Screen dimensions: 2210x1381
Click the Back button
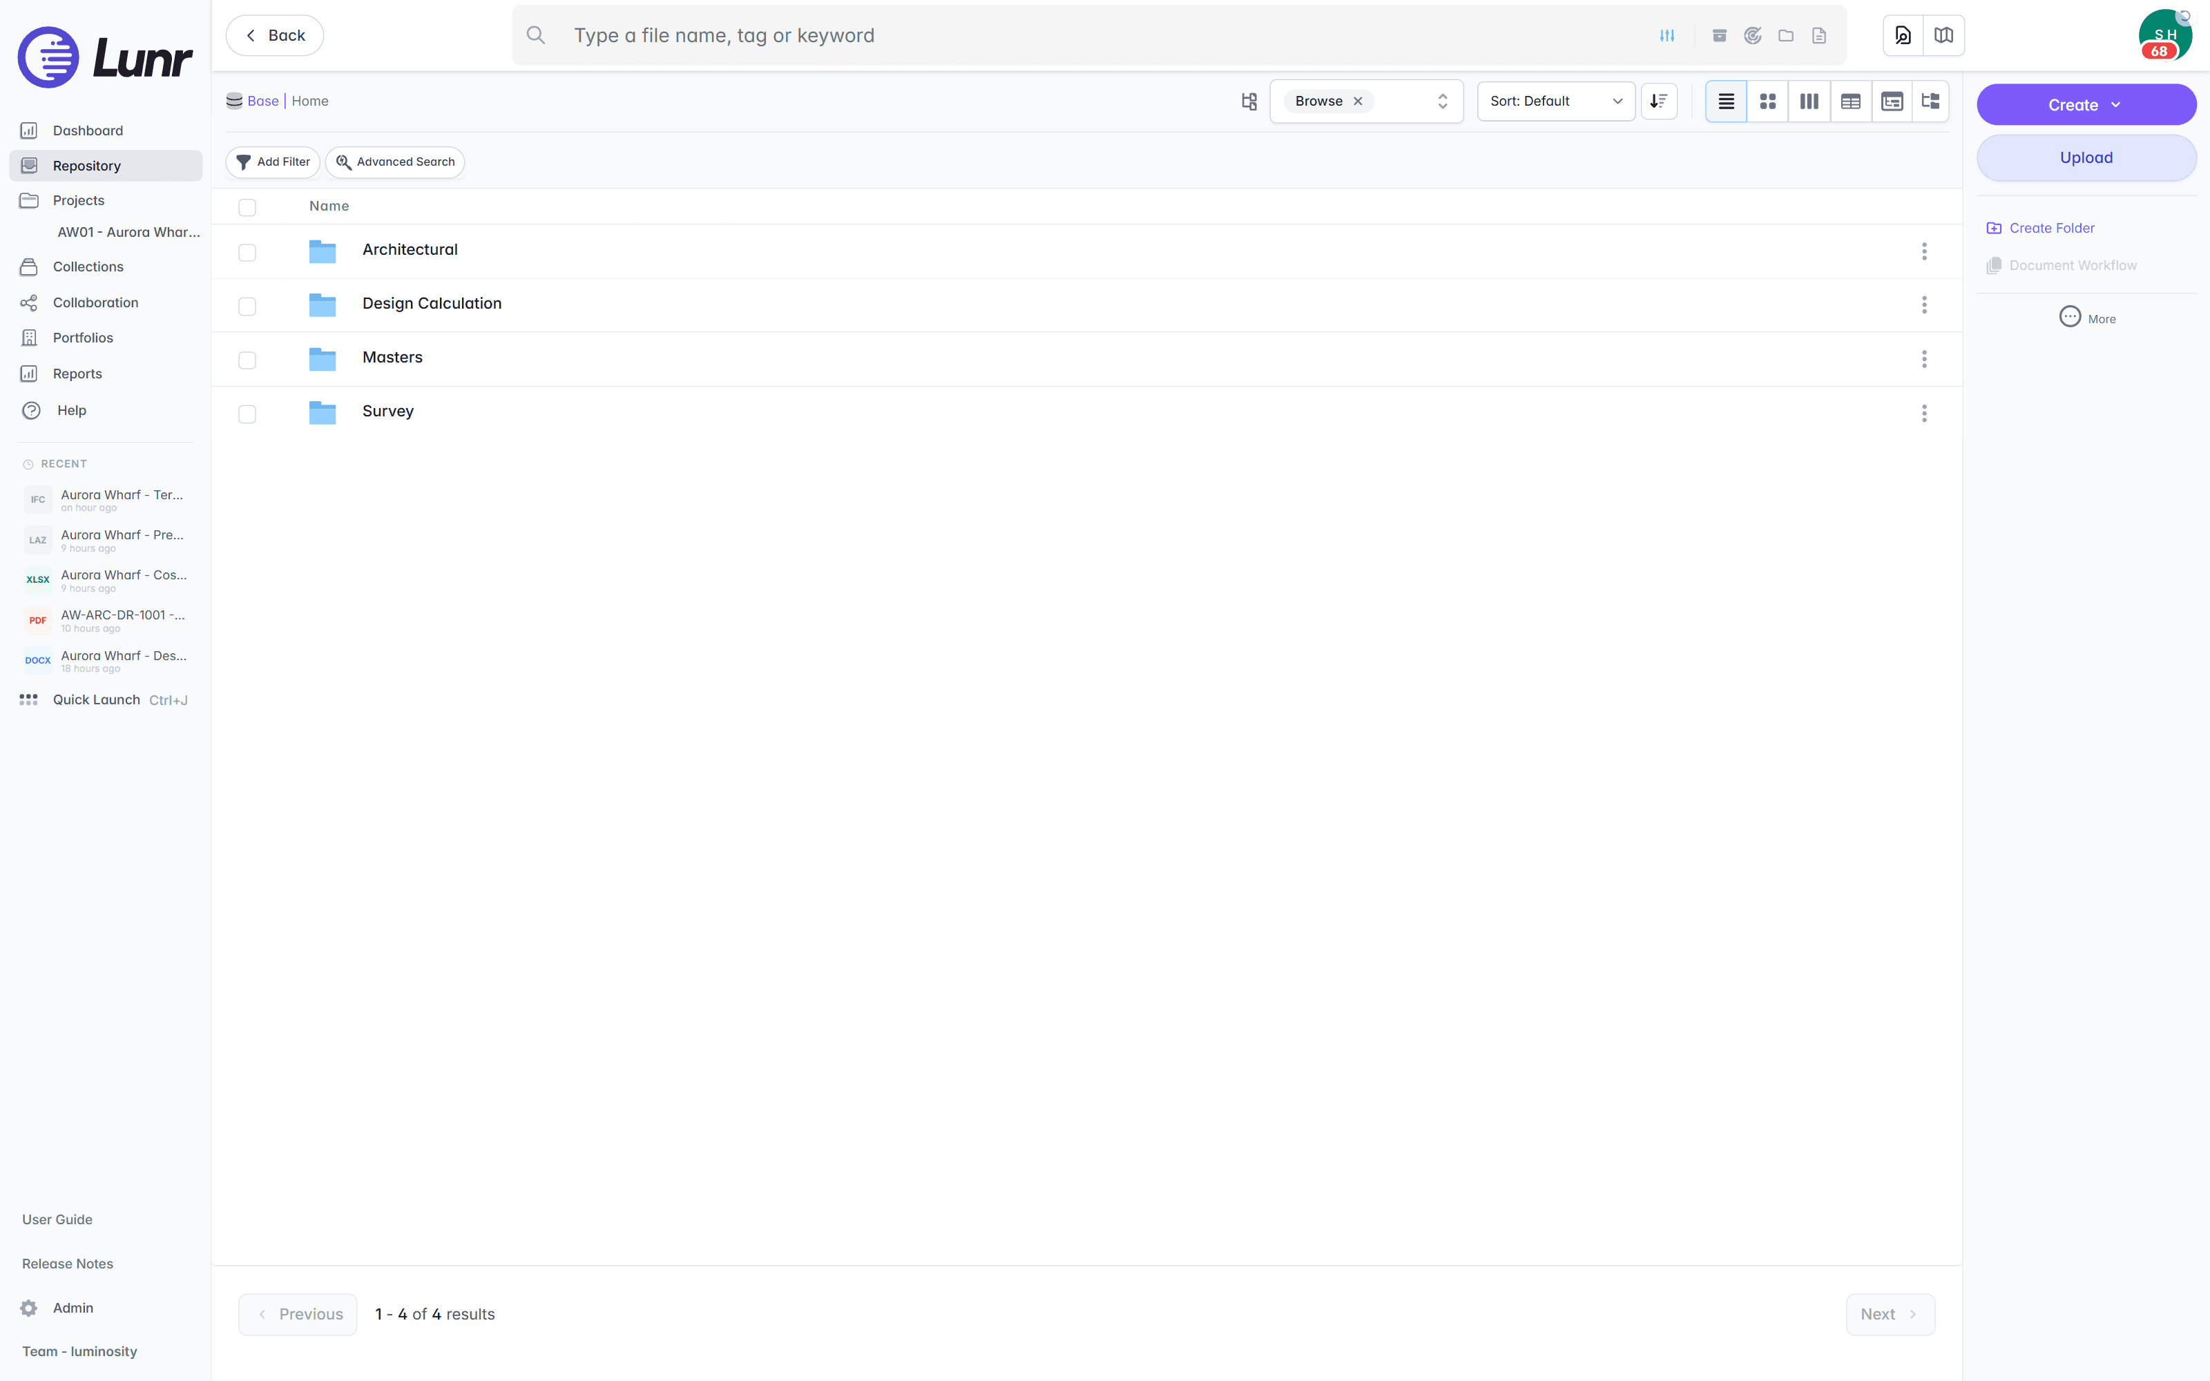pos(275,36)
